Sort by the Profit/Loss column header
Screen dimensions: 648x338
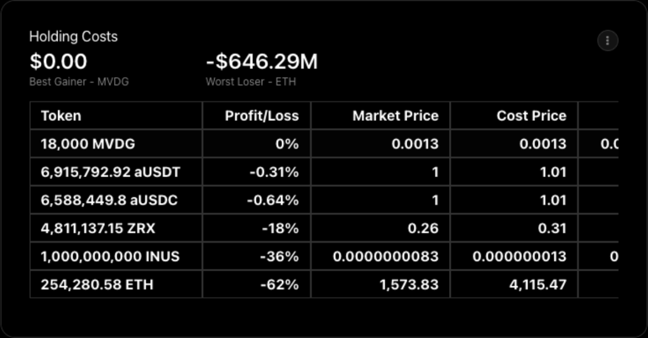pyautogui.click(x=262, y=116)
